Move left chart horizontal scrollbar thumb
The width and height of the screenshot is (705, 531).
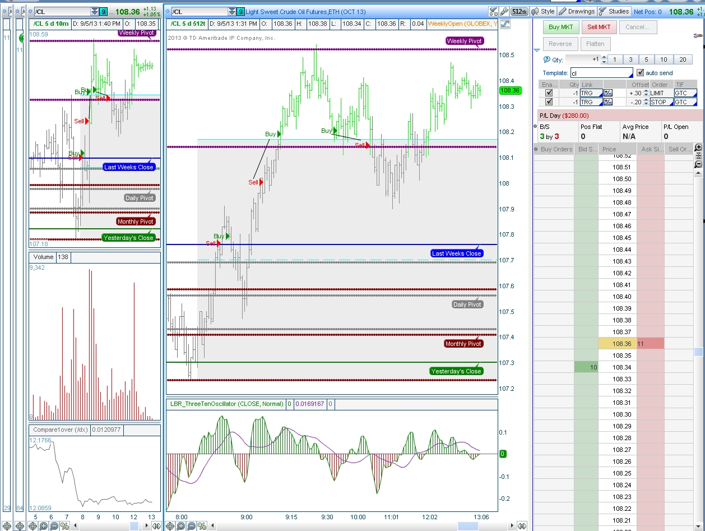coord(134,526)
